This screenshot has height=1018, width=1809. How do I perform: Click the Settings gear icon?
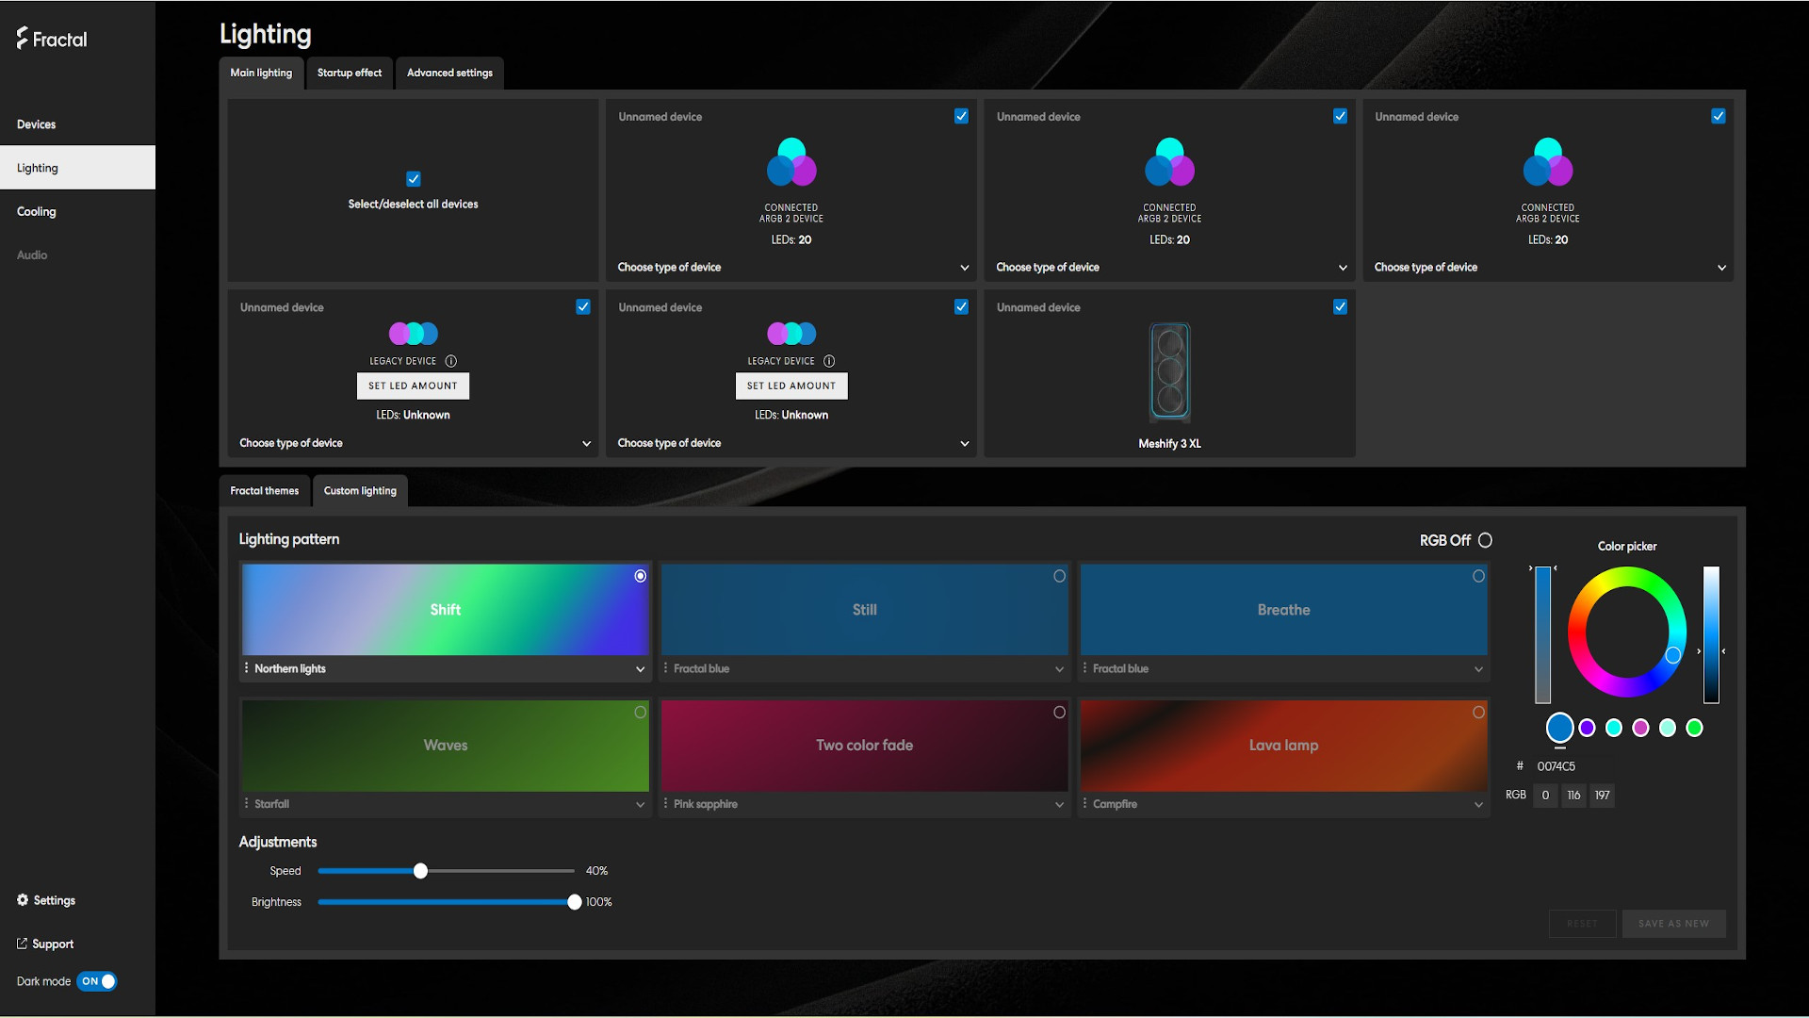pyautogui.click(x=23, y=900)
